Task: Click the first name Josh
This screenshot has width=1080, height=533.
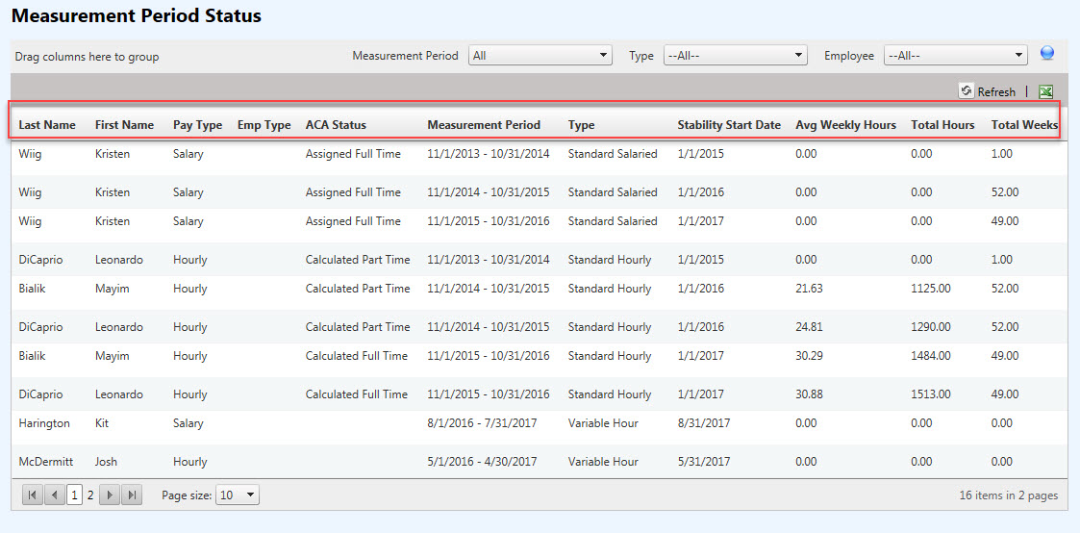Action: (106, 462)
